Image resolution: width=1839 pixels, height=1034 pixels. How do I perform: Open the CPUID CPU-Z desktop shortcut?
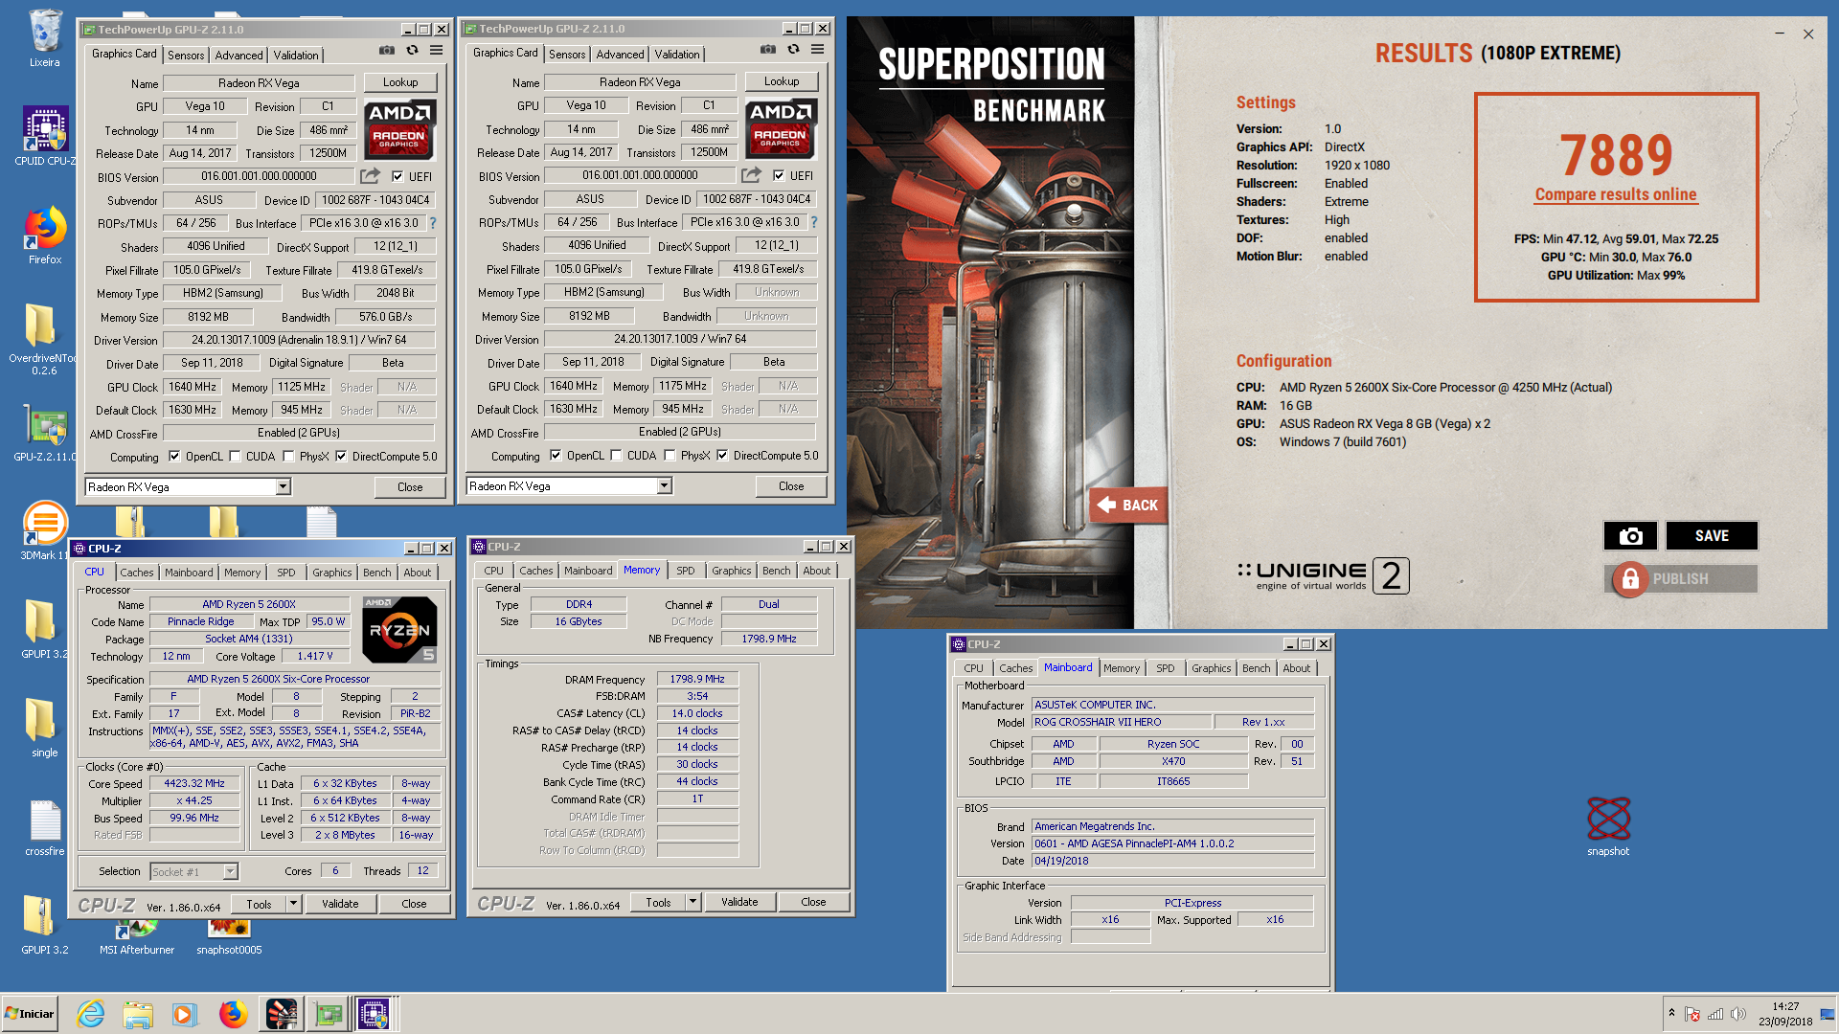click(x=45, y=136)
